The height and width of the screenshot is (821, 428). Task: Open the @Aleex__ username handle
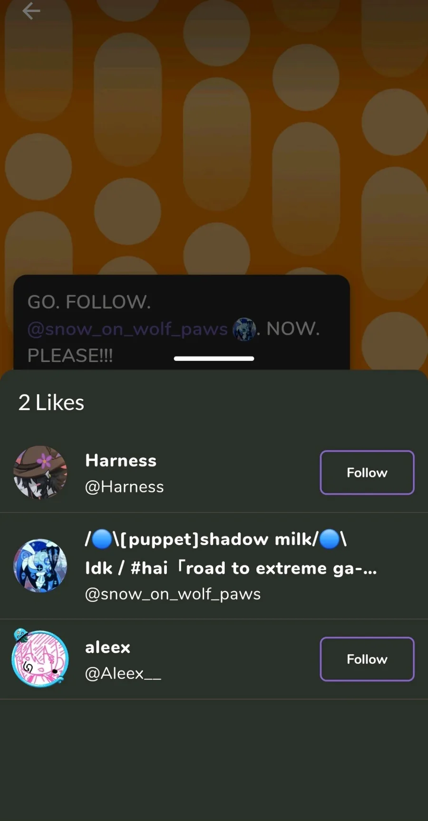point(123,673)
